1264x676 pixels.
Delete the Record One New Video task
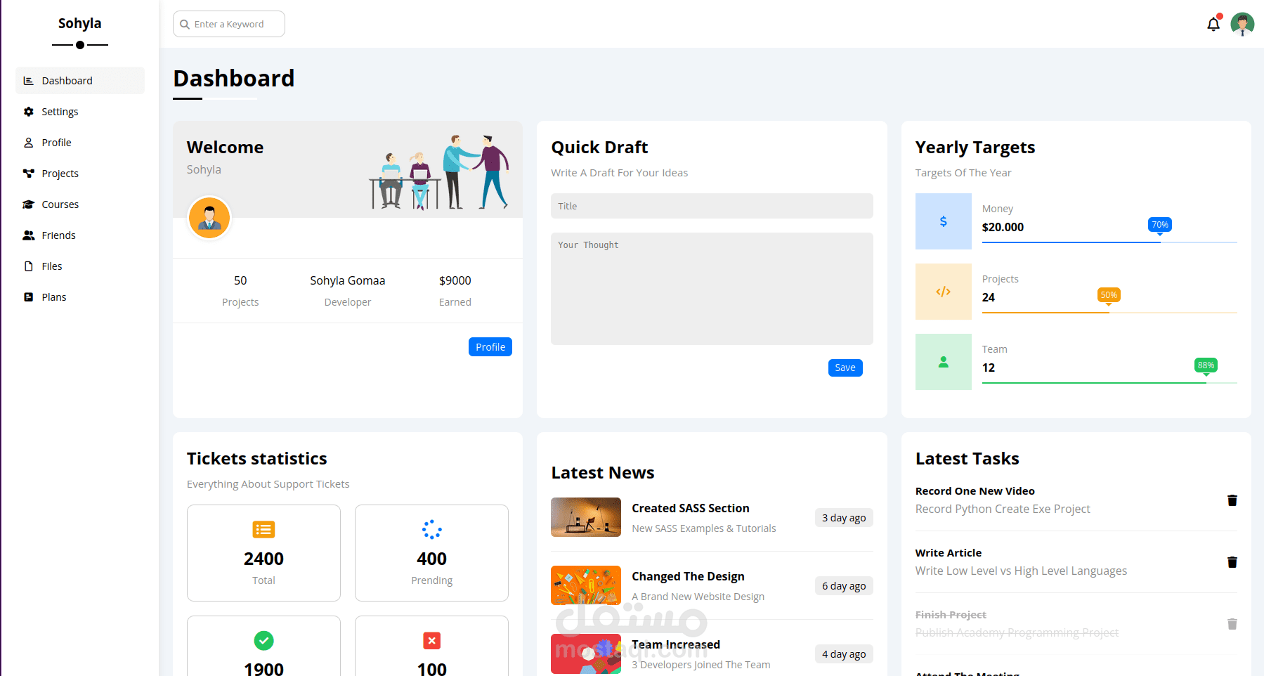1232,500
